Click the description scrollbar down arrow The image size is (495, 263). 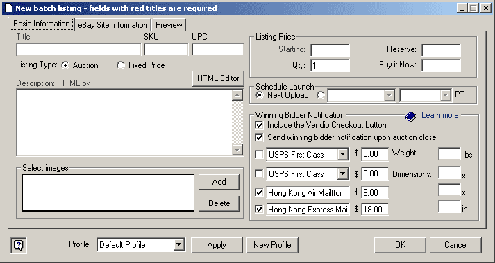[237, 149]
